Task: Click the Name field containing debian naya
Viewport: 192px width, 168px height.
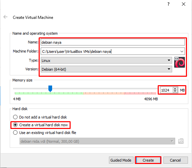Action: 113,42
